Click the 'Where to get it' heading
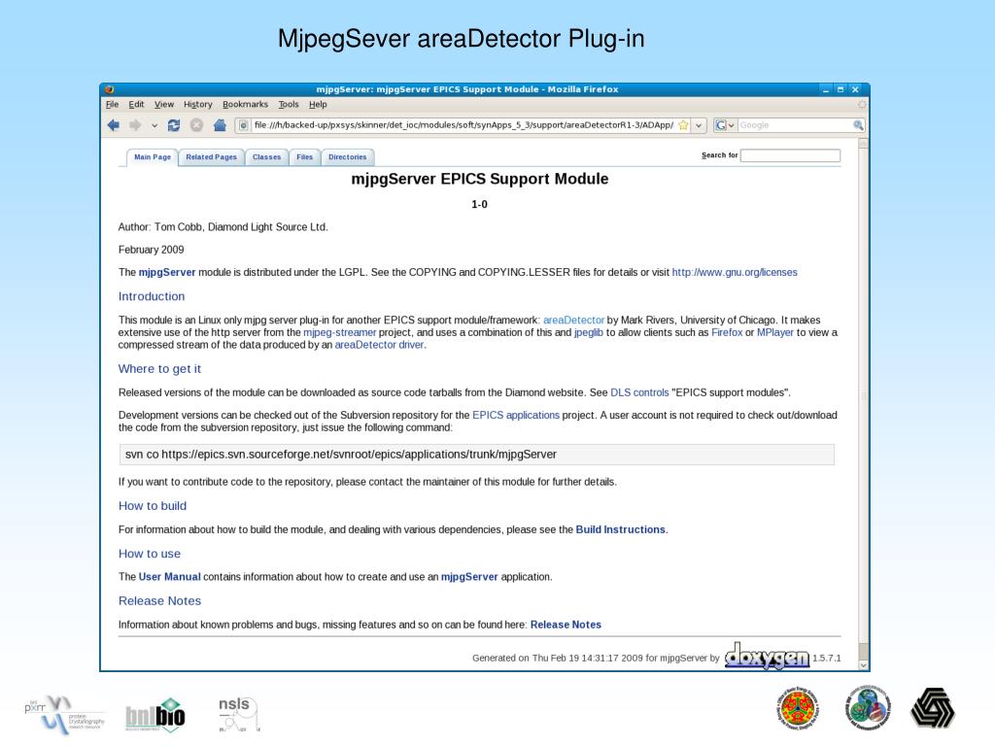Viewport: 995px width, 746px height. pyautogui.click(x=159, y=368)
